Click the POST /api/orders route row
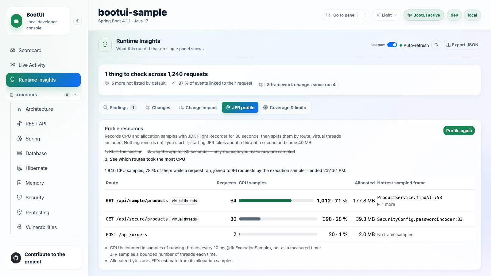This screenshot has height=276, width=491. pyautogui.click(x=290, y=235)
